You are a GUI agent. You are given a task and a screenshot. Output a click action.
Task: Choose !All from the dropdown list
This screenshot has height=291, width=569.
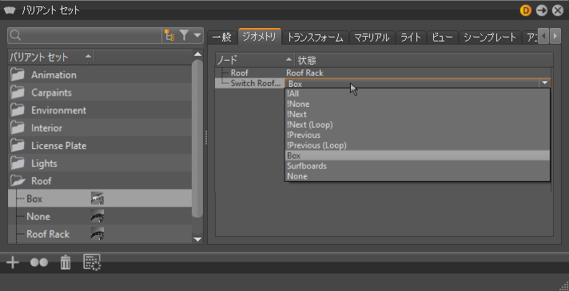click(x=417, y=94)
